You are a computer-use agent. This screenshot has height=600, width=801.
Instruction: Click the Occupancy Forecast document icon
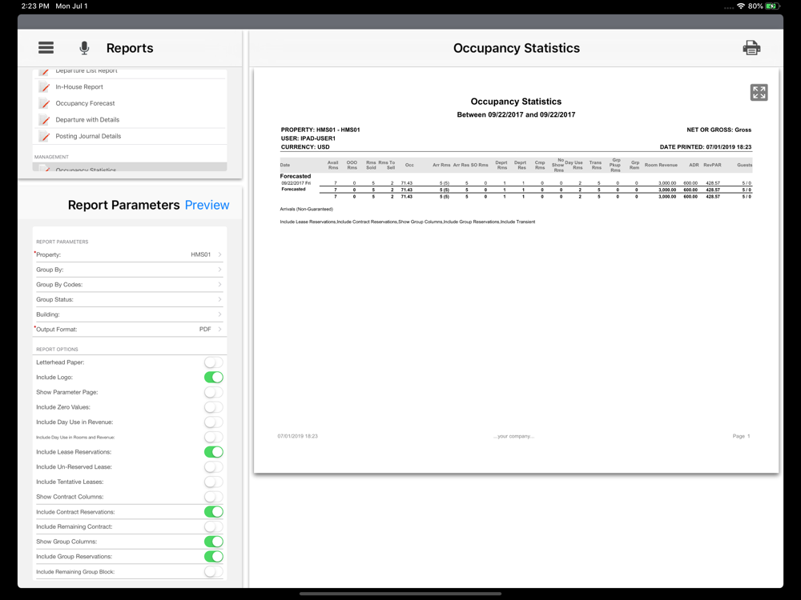(x=45, y=103)
